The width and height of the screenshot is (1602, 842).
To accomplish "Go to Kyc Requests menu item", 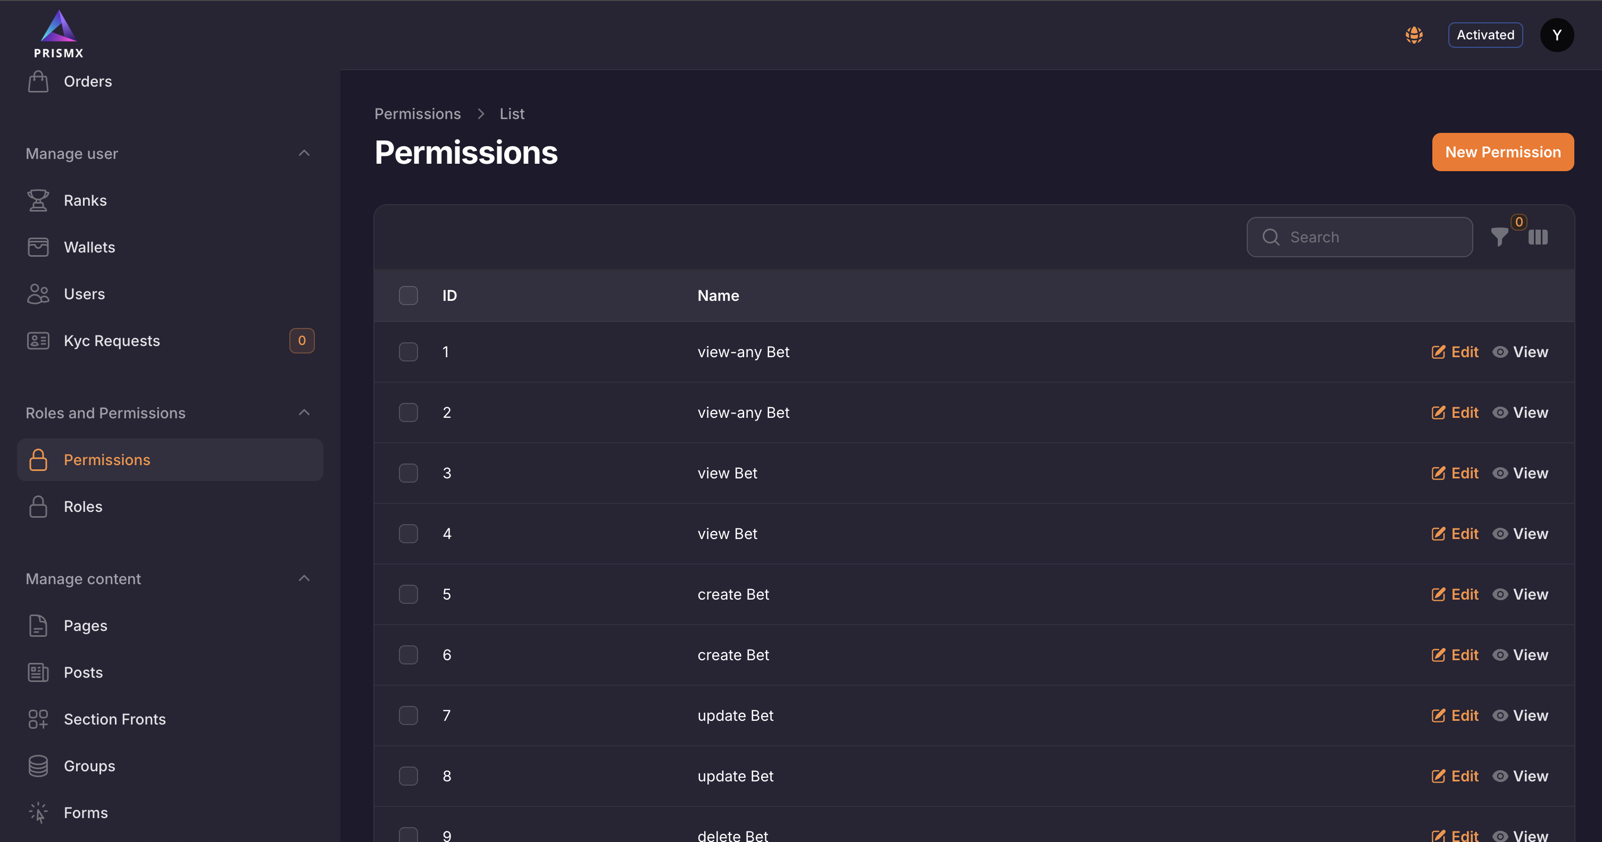I will pyautogui.click(x=112, y=341).
